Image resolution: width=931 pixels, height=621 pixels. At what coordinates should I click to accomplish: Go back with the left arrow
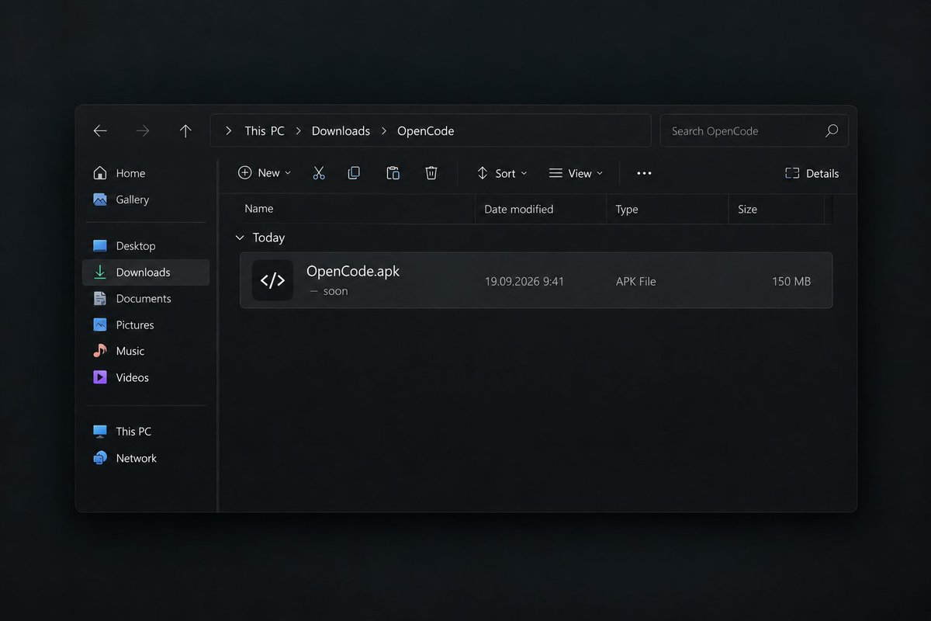click(x=100, y=131)
